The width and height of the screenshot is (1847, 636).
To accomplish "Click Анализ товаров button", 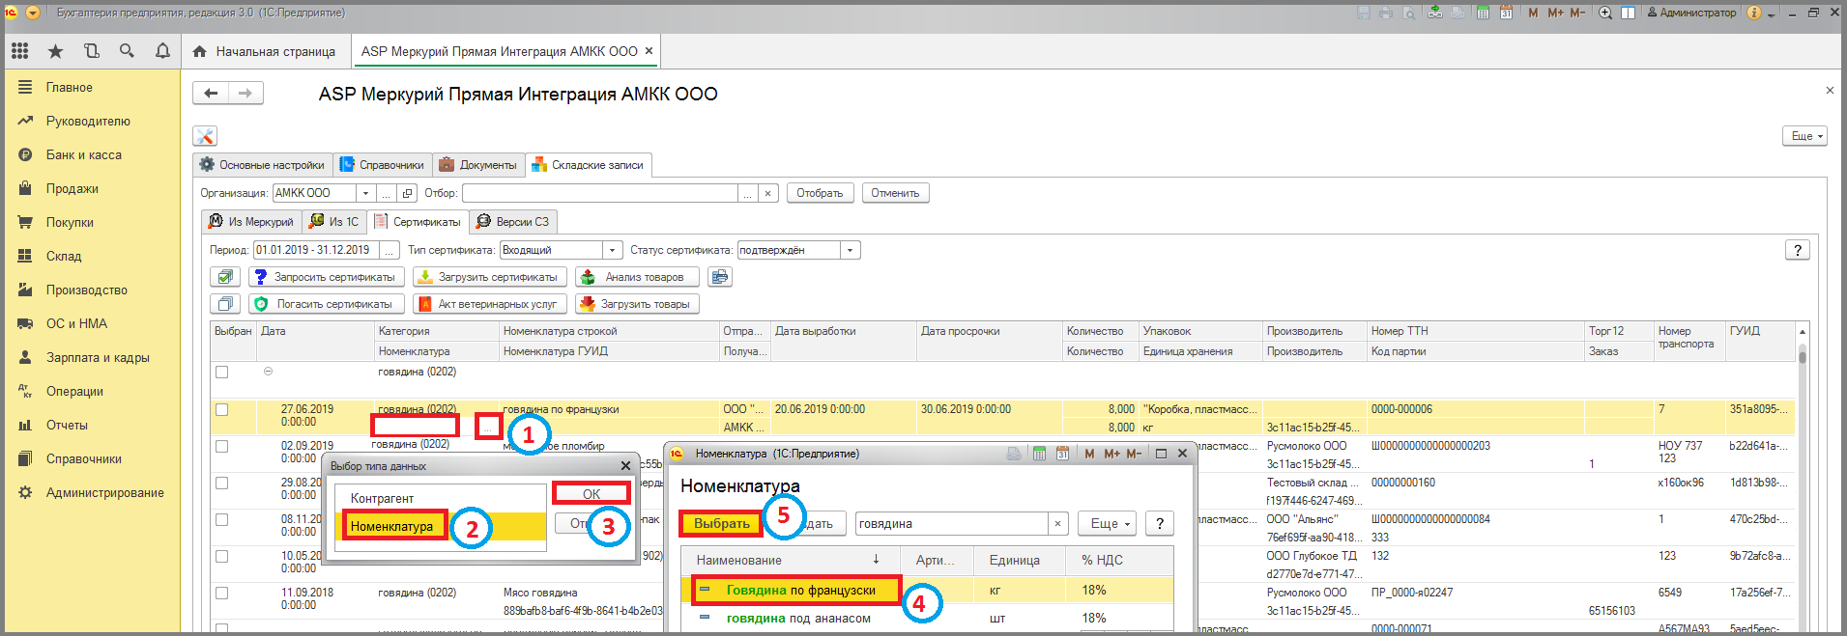I will [637, 277].
